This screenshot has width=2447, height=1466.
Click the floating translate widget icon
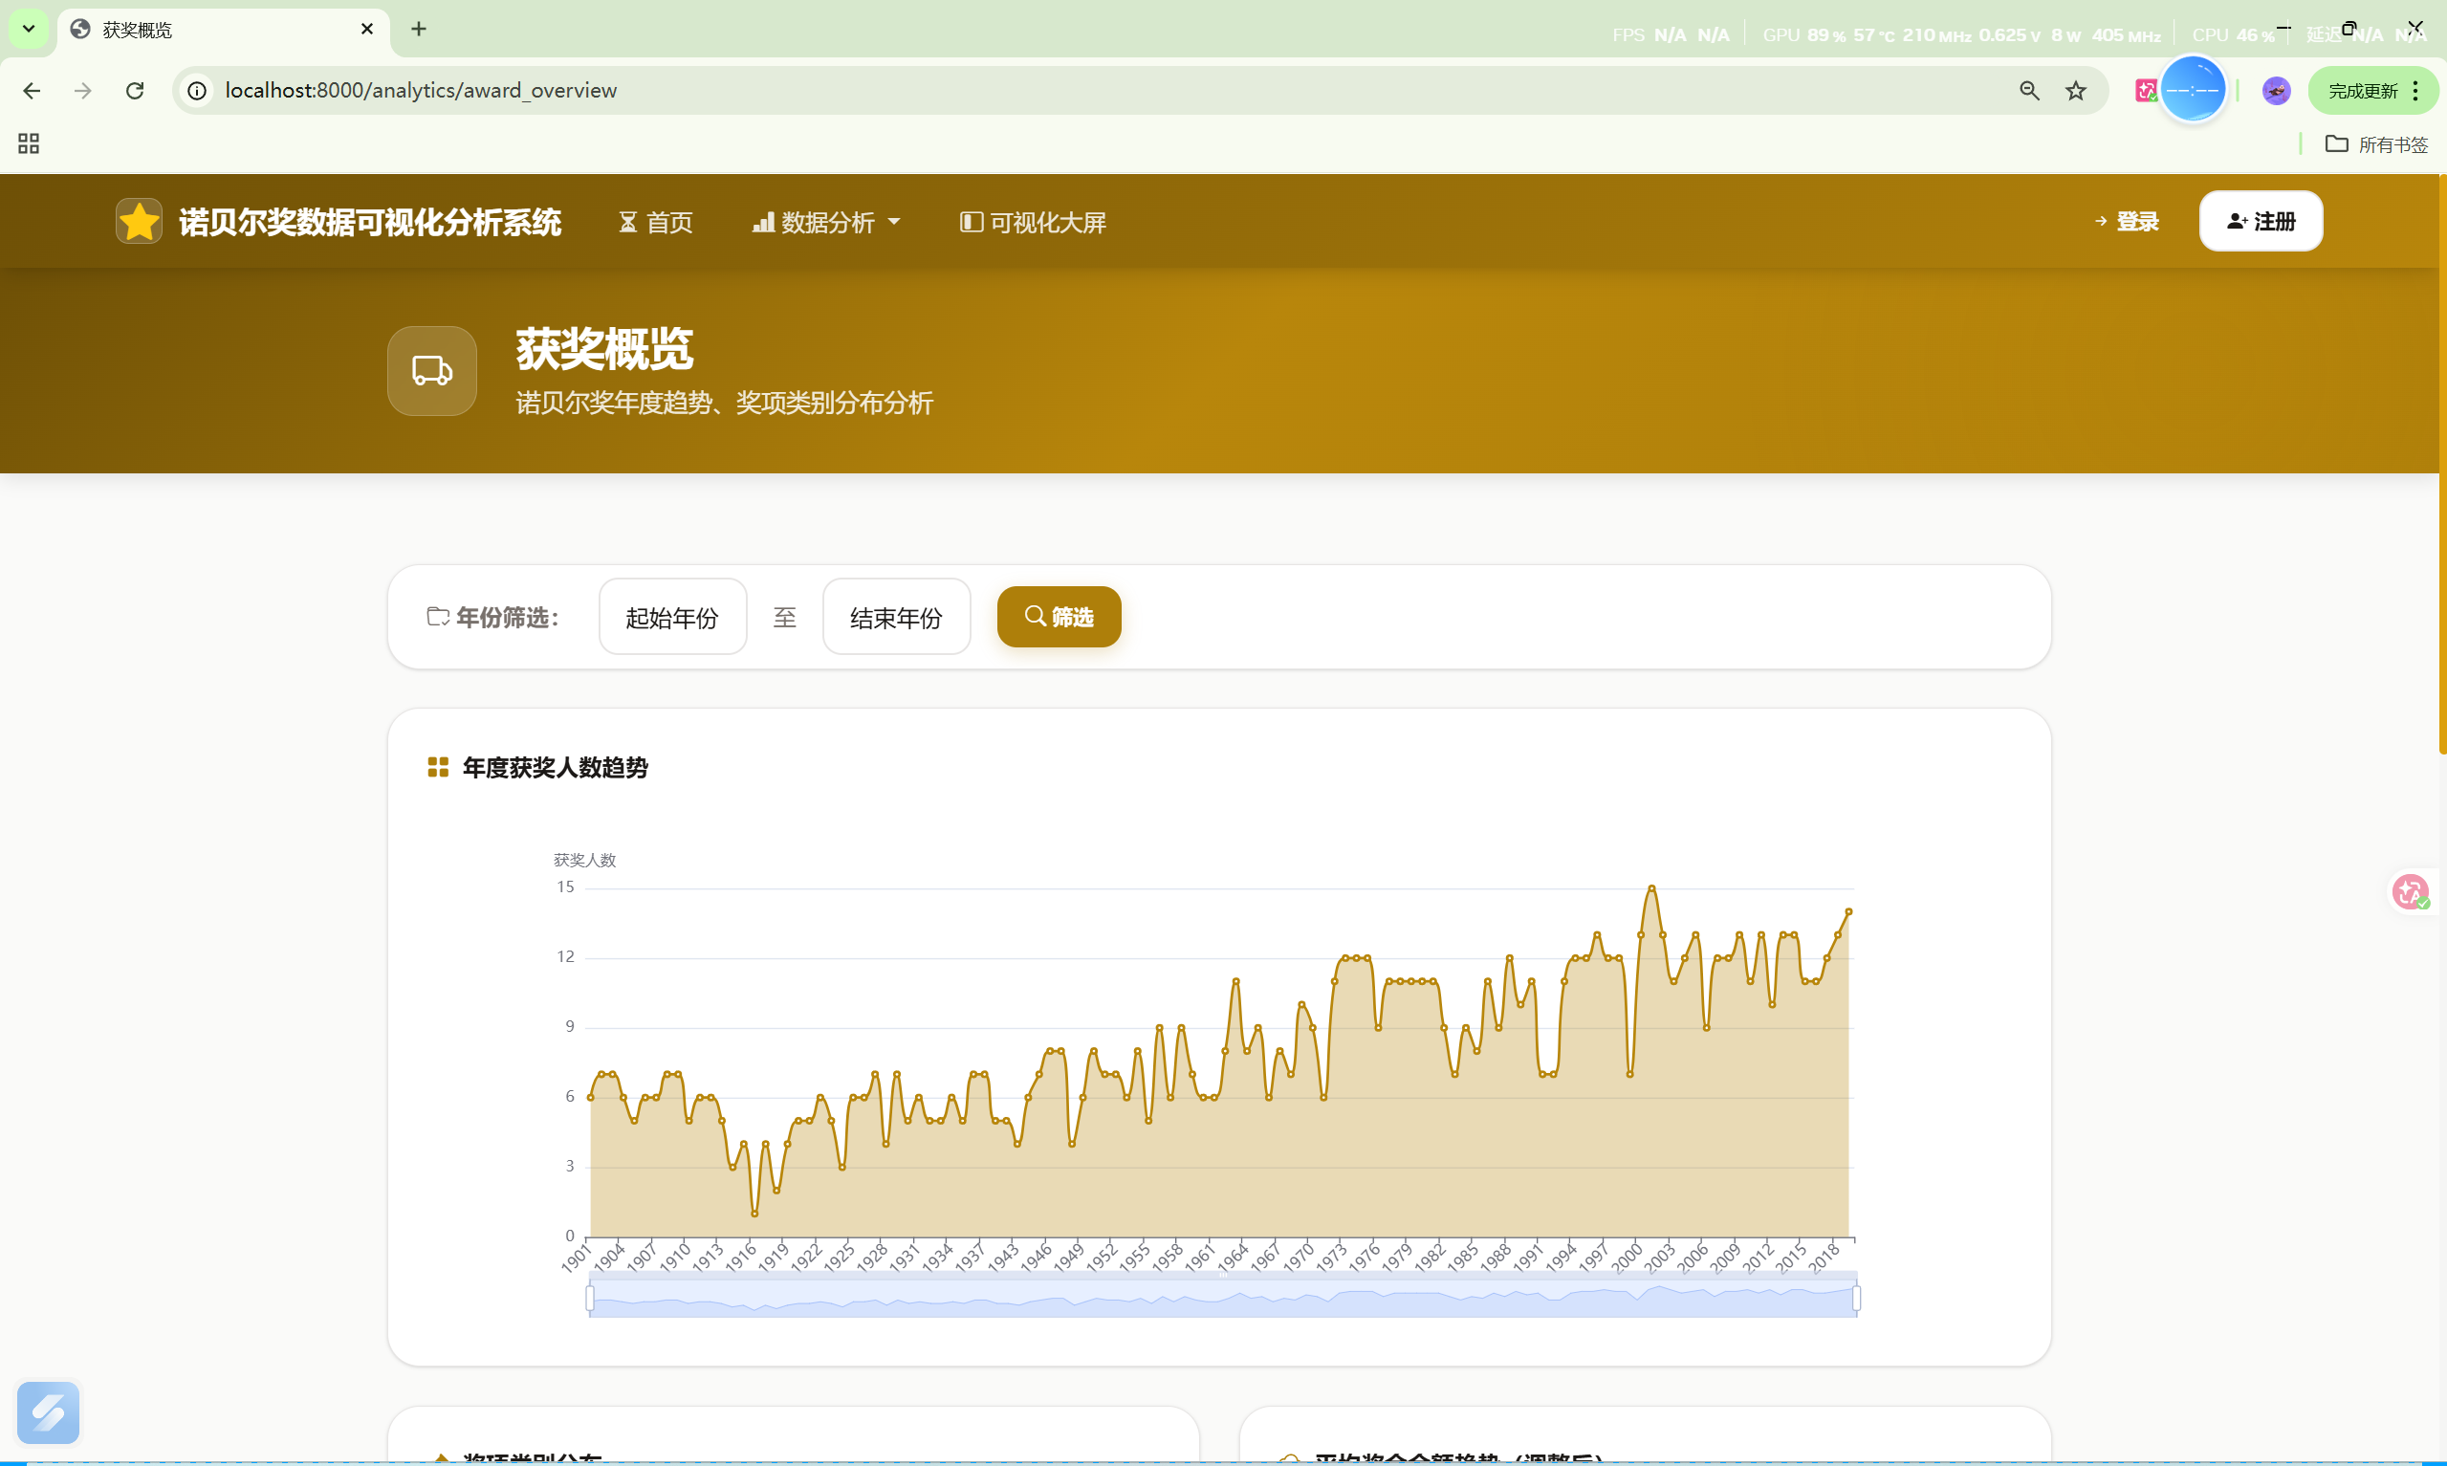pyautogui.click(x=2411, y=892)
